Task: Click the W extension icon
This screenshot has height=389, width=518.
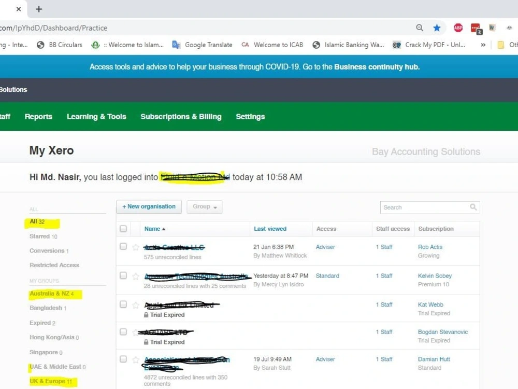Action: [x=492, y=28]
